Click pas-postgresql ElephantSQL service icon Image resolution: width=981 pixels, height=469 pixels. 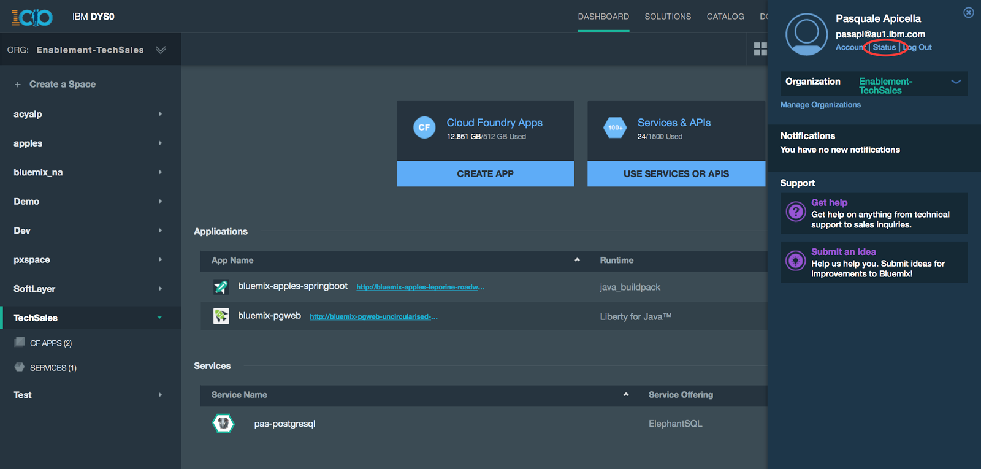coord(223,423)
